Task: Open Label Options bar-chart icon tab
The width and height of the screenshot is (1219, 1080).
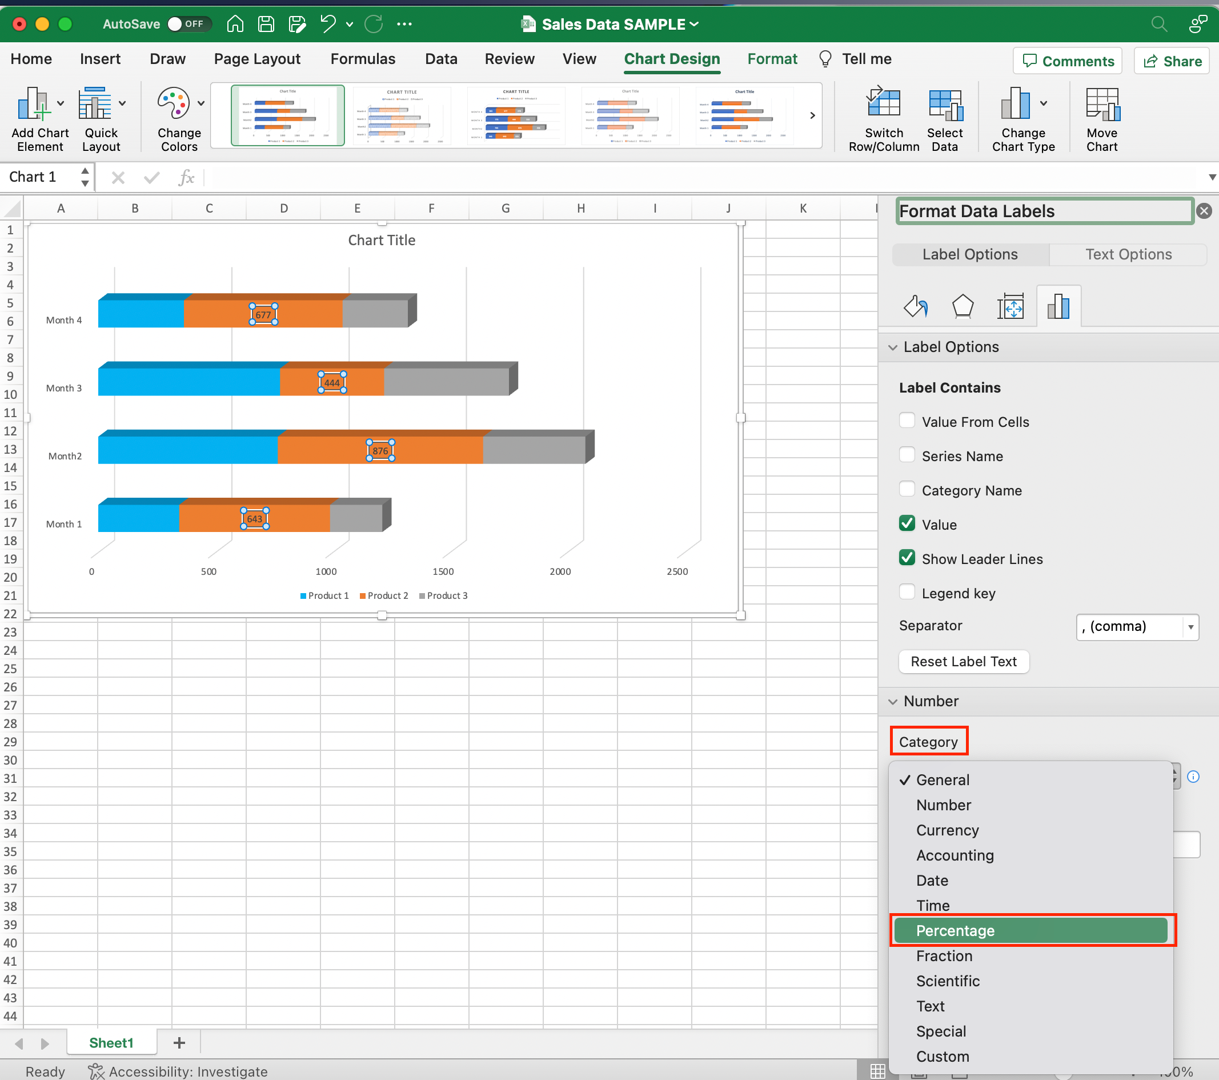Action: (x=1058, y=307)
